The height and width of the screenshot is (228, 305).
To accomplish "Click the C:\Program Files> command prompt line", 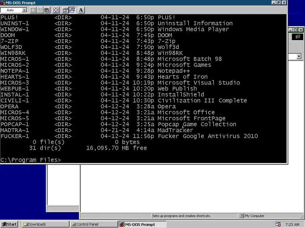I will tap(31, 160).
